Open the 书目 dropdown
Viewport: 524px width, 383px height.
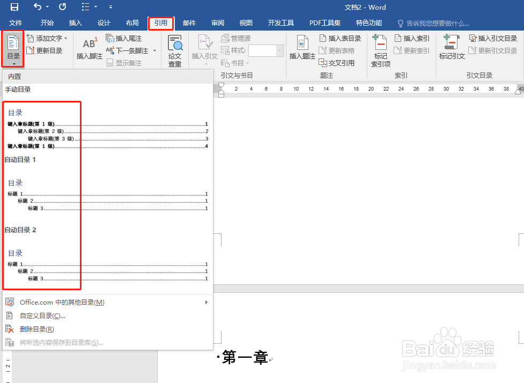(235, 63)
